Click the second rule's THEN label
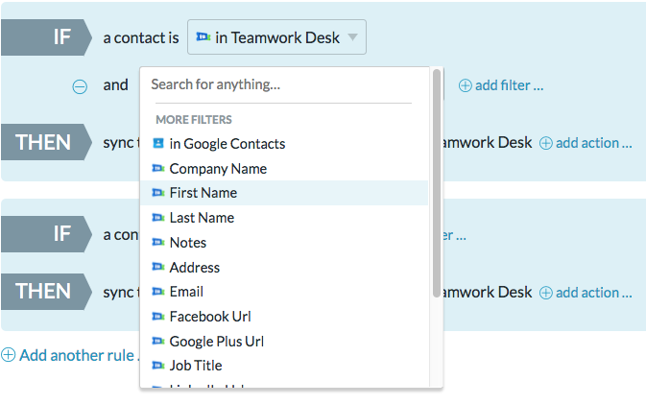 (x=46, y=292)
